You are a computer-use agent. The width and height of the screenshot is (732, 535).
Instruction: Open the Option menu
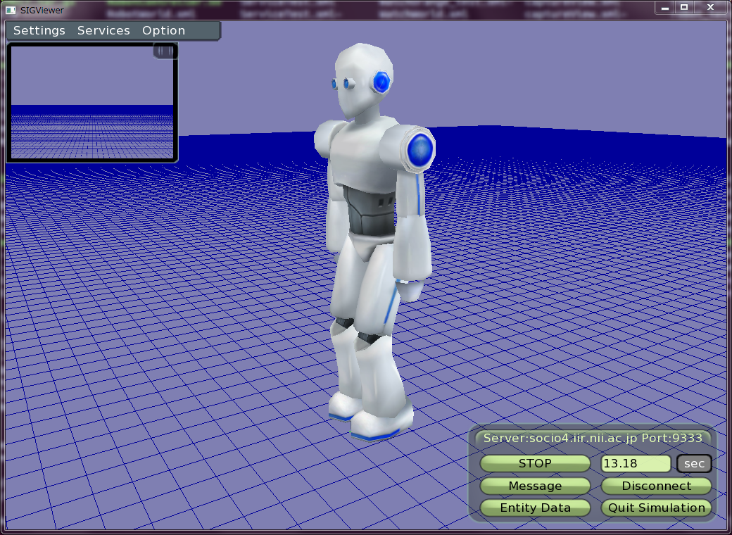tap(163, 31)
